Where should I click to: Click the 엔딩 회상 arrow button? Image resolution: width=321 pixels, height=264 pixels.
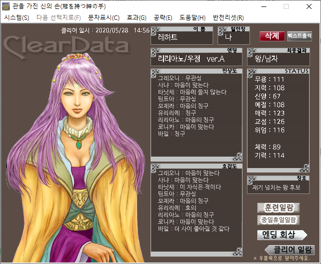(282, 235)
